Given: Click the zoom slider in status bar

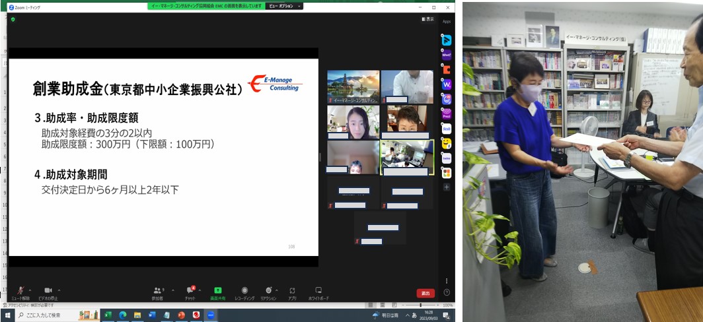Looking at the screenshot, I should (x=420, y=306).
